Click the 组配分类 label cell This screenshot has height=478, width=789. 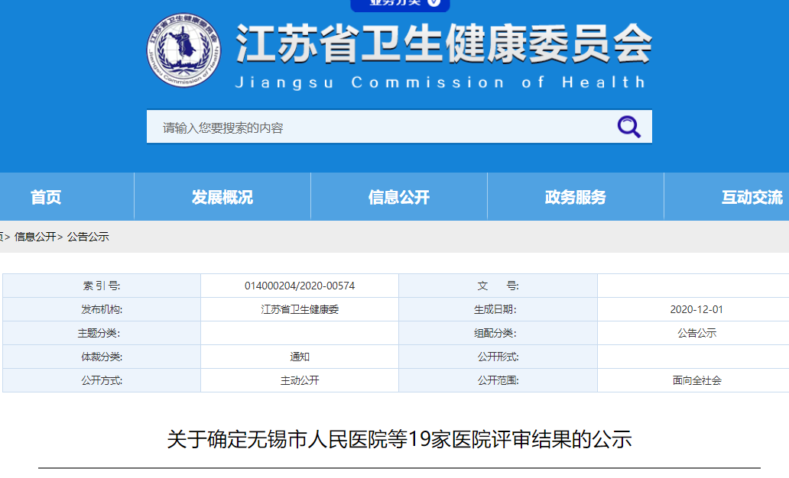(498, 333)
